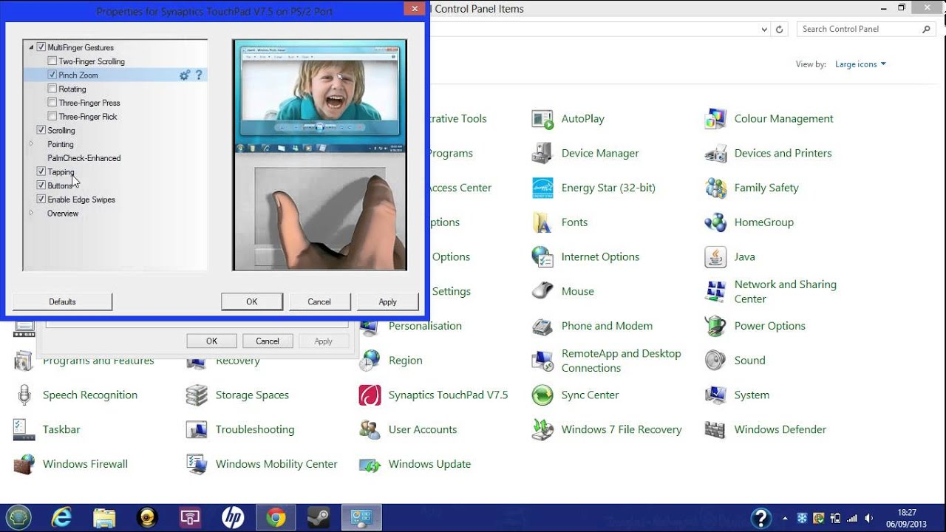Open the Sound icon in Control Panel
Screen dimensions: 946x532
pyautogui.click(x=715, y=361)
